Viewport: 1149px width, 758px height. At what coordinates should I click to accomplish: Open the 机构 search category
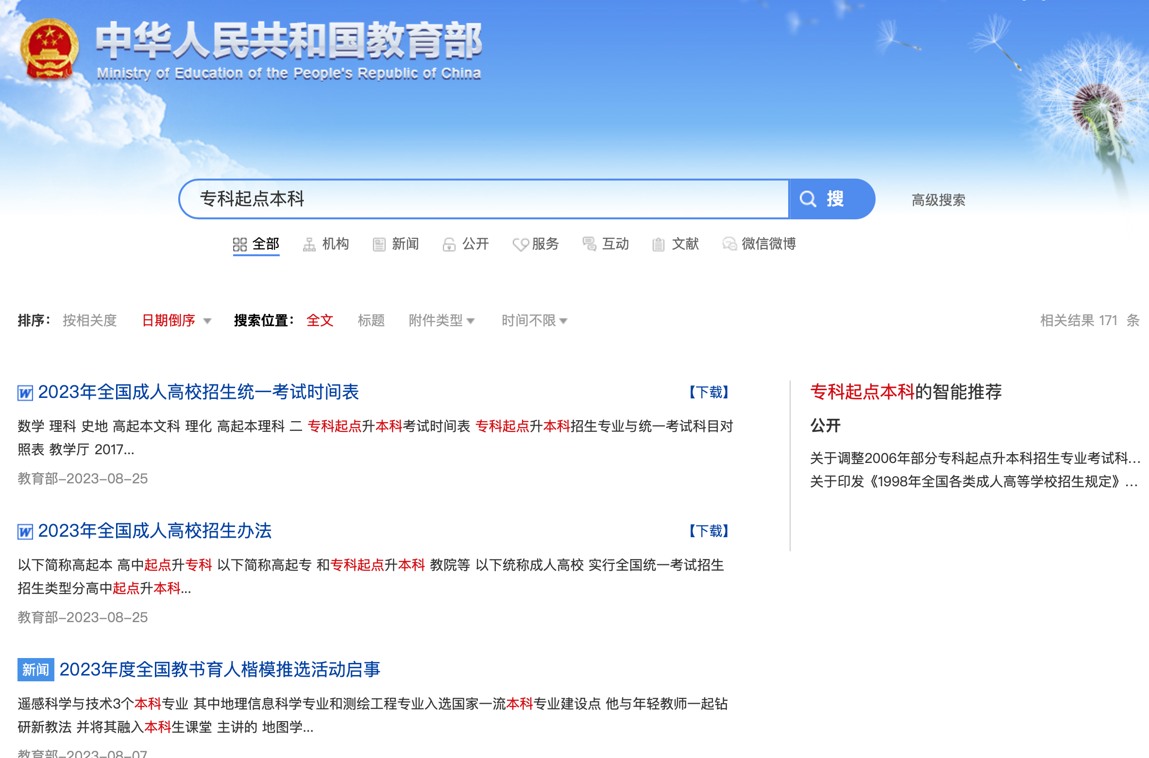[x=326, y=245]
